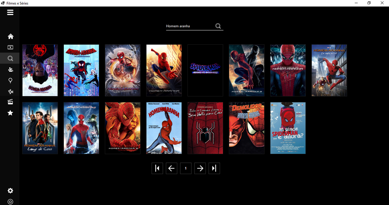Click the power icon at sidebar bottom
Viewport: 389px width, 205px height.
point(10,202)
